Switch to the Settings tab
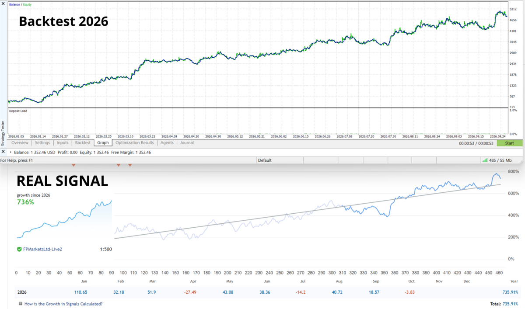525x309 pixels. click(42, 142)
